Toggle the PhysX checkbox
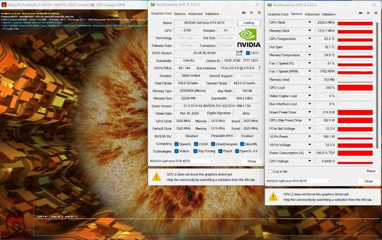This screenshot has width=382, height=240. tap(221, 151)
